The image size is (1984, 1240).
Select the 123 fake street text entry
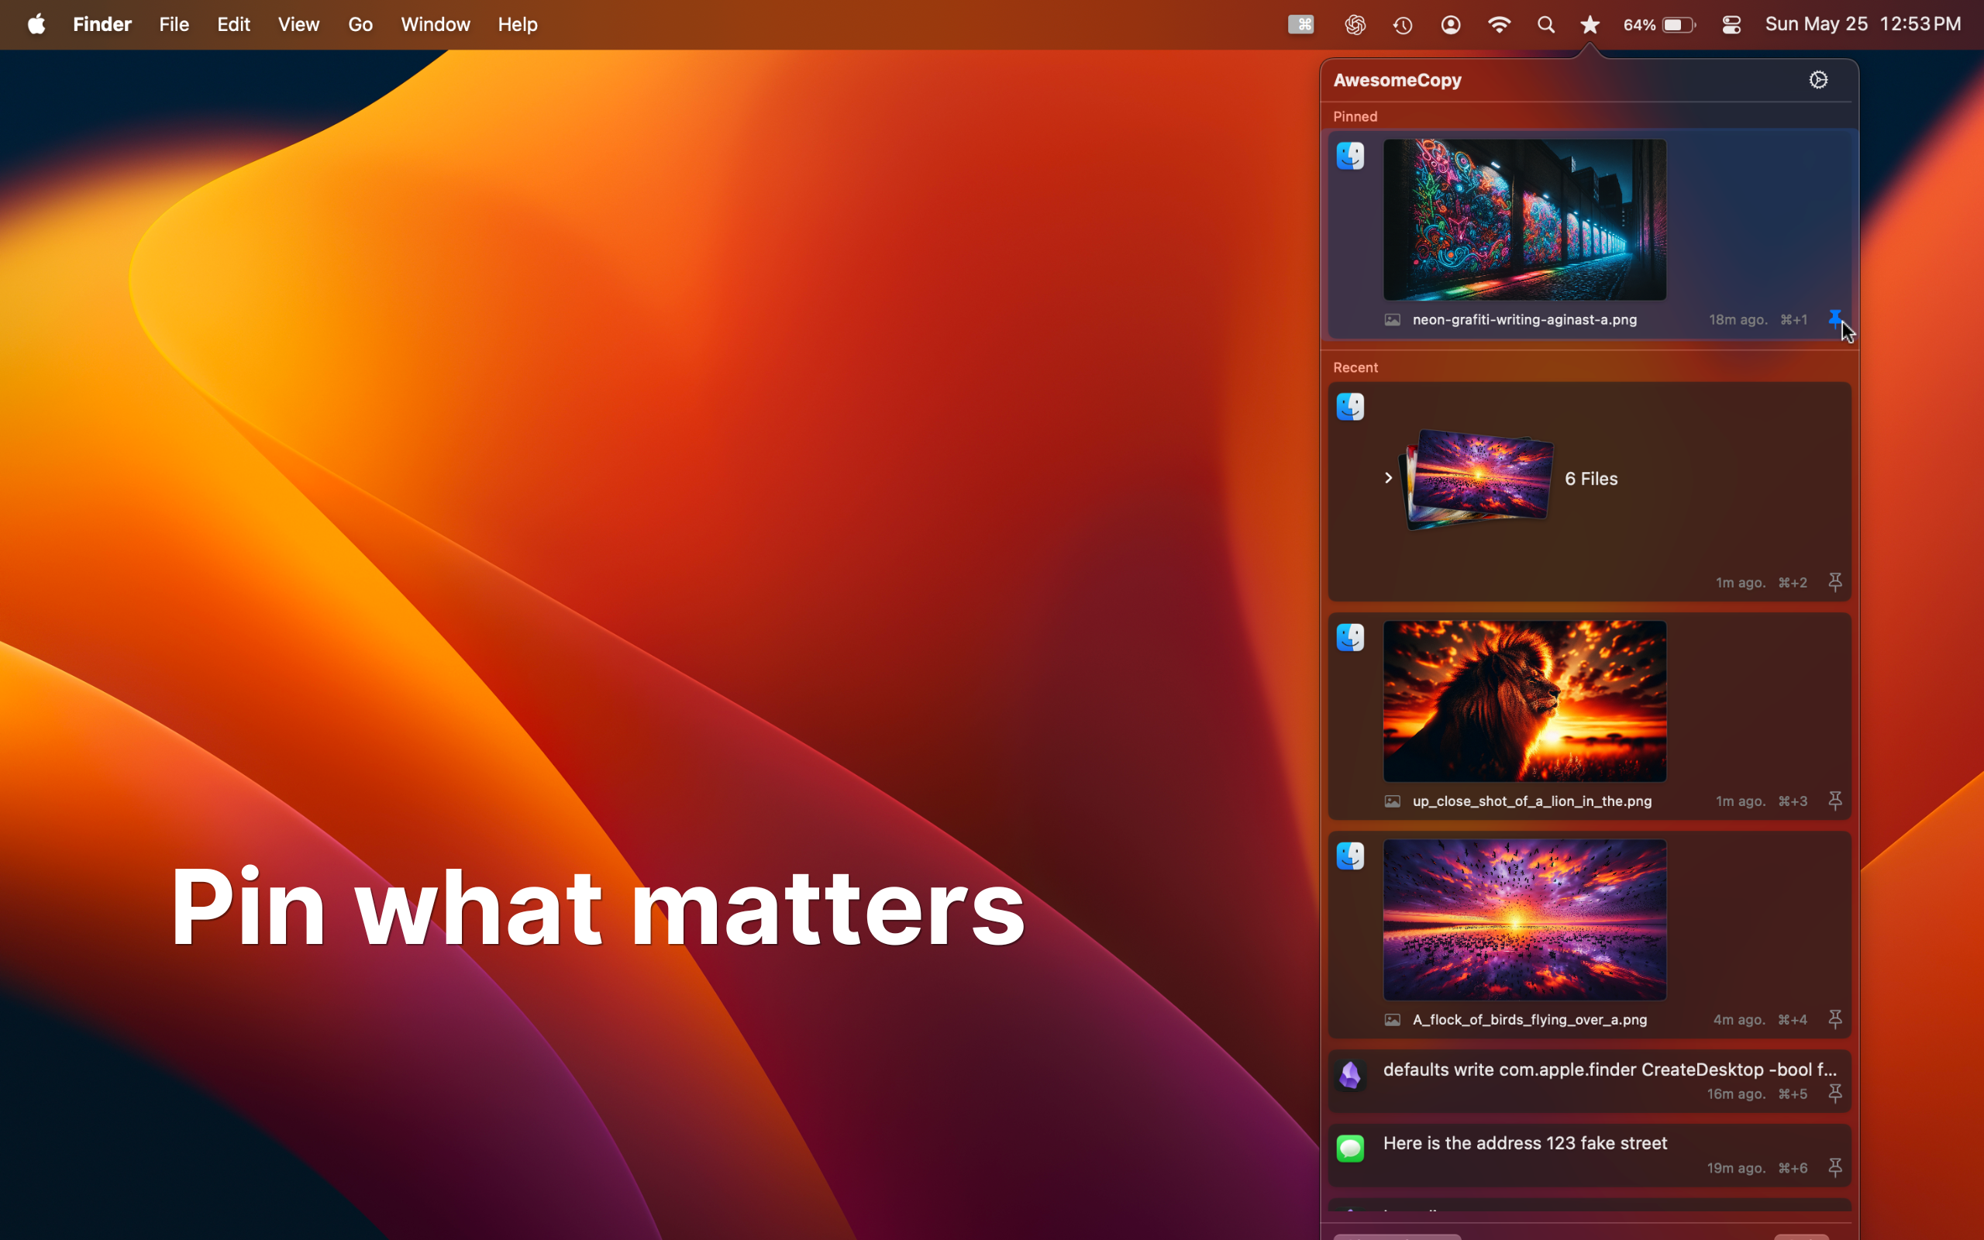coord(1524,1143)
